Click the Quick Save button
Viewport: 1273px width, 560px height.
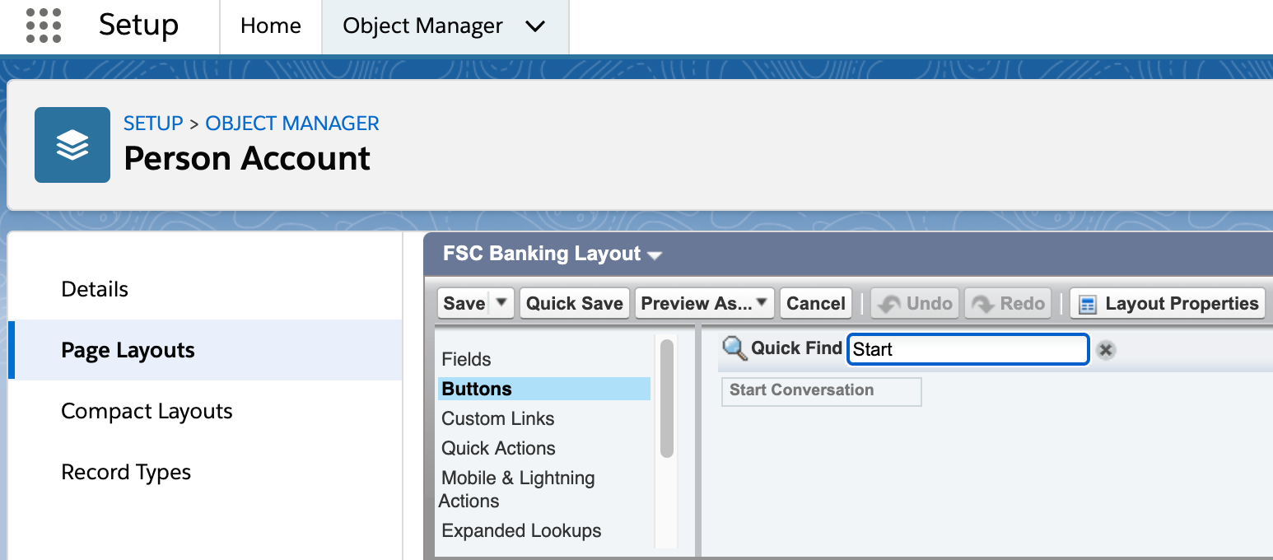(574, 303)
